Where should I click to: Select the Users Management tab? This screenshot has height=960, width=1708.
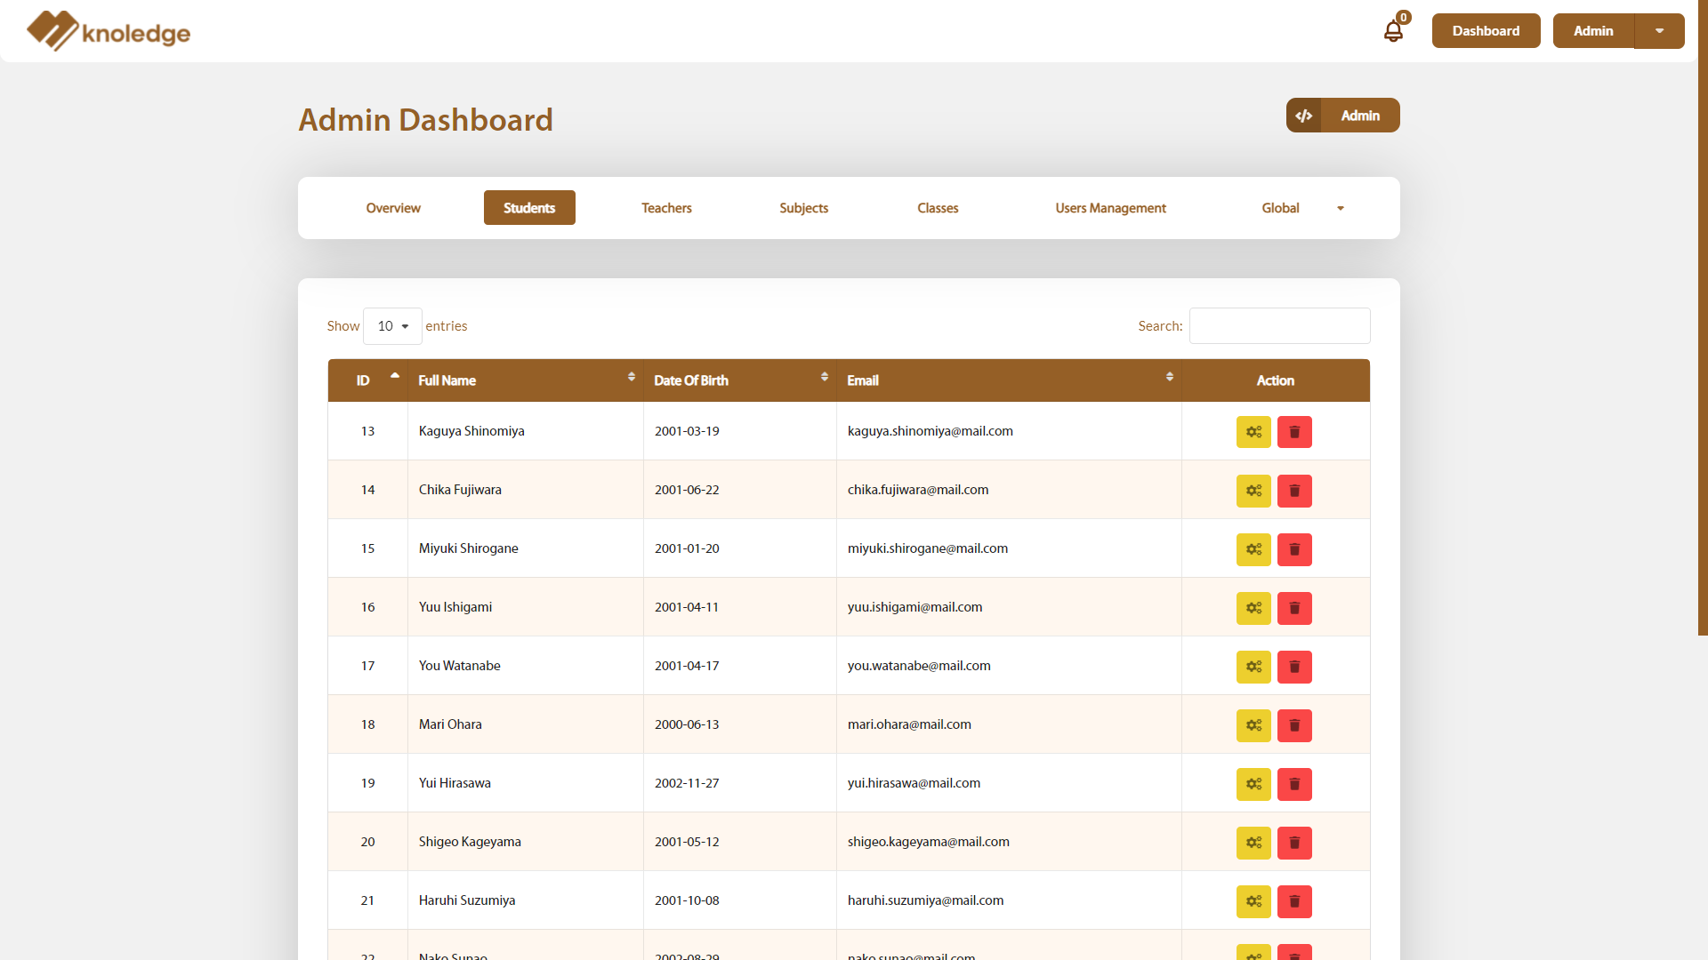click(x=1111, y=207)
